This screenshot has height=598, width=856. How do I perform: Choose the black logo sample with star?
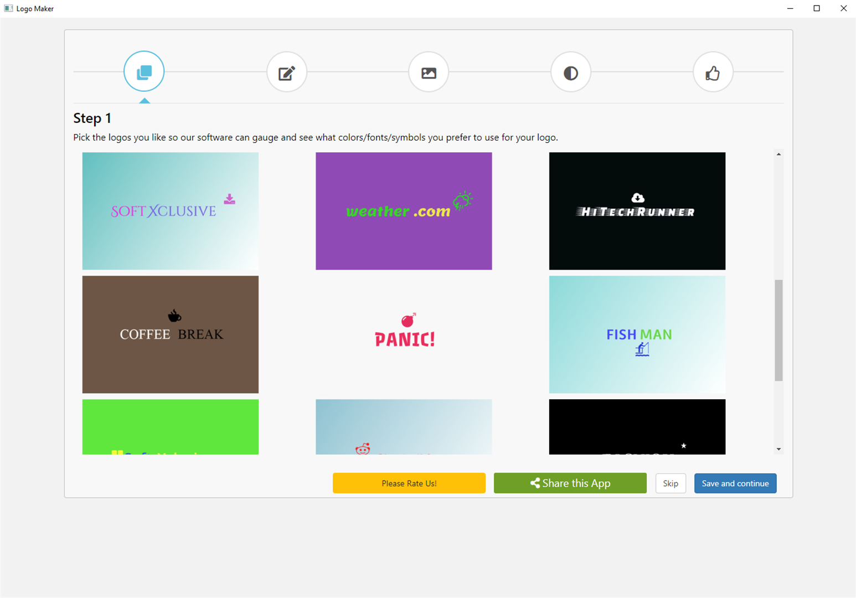637,427
